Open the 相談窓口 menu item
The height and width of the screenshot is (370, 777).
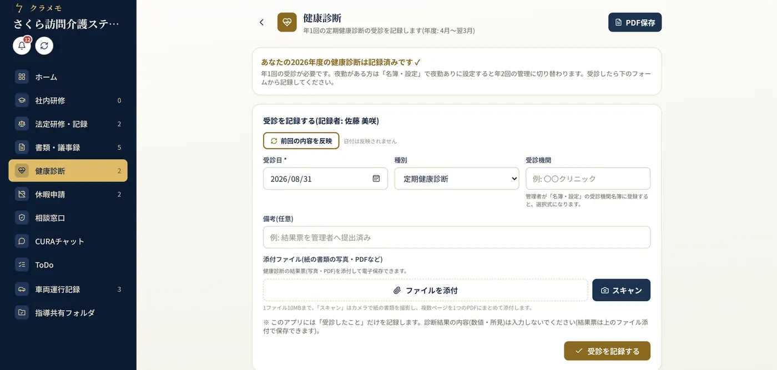[x=68, y=218]
